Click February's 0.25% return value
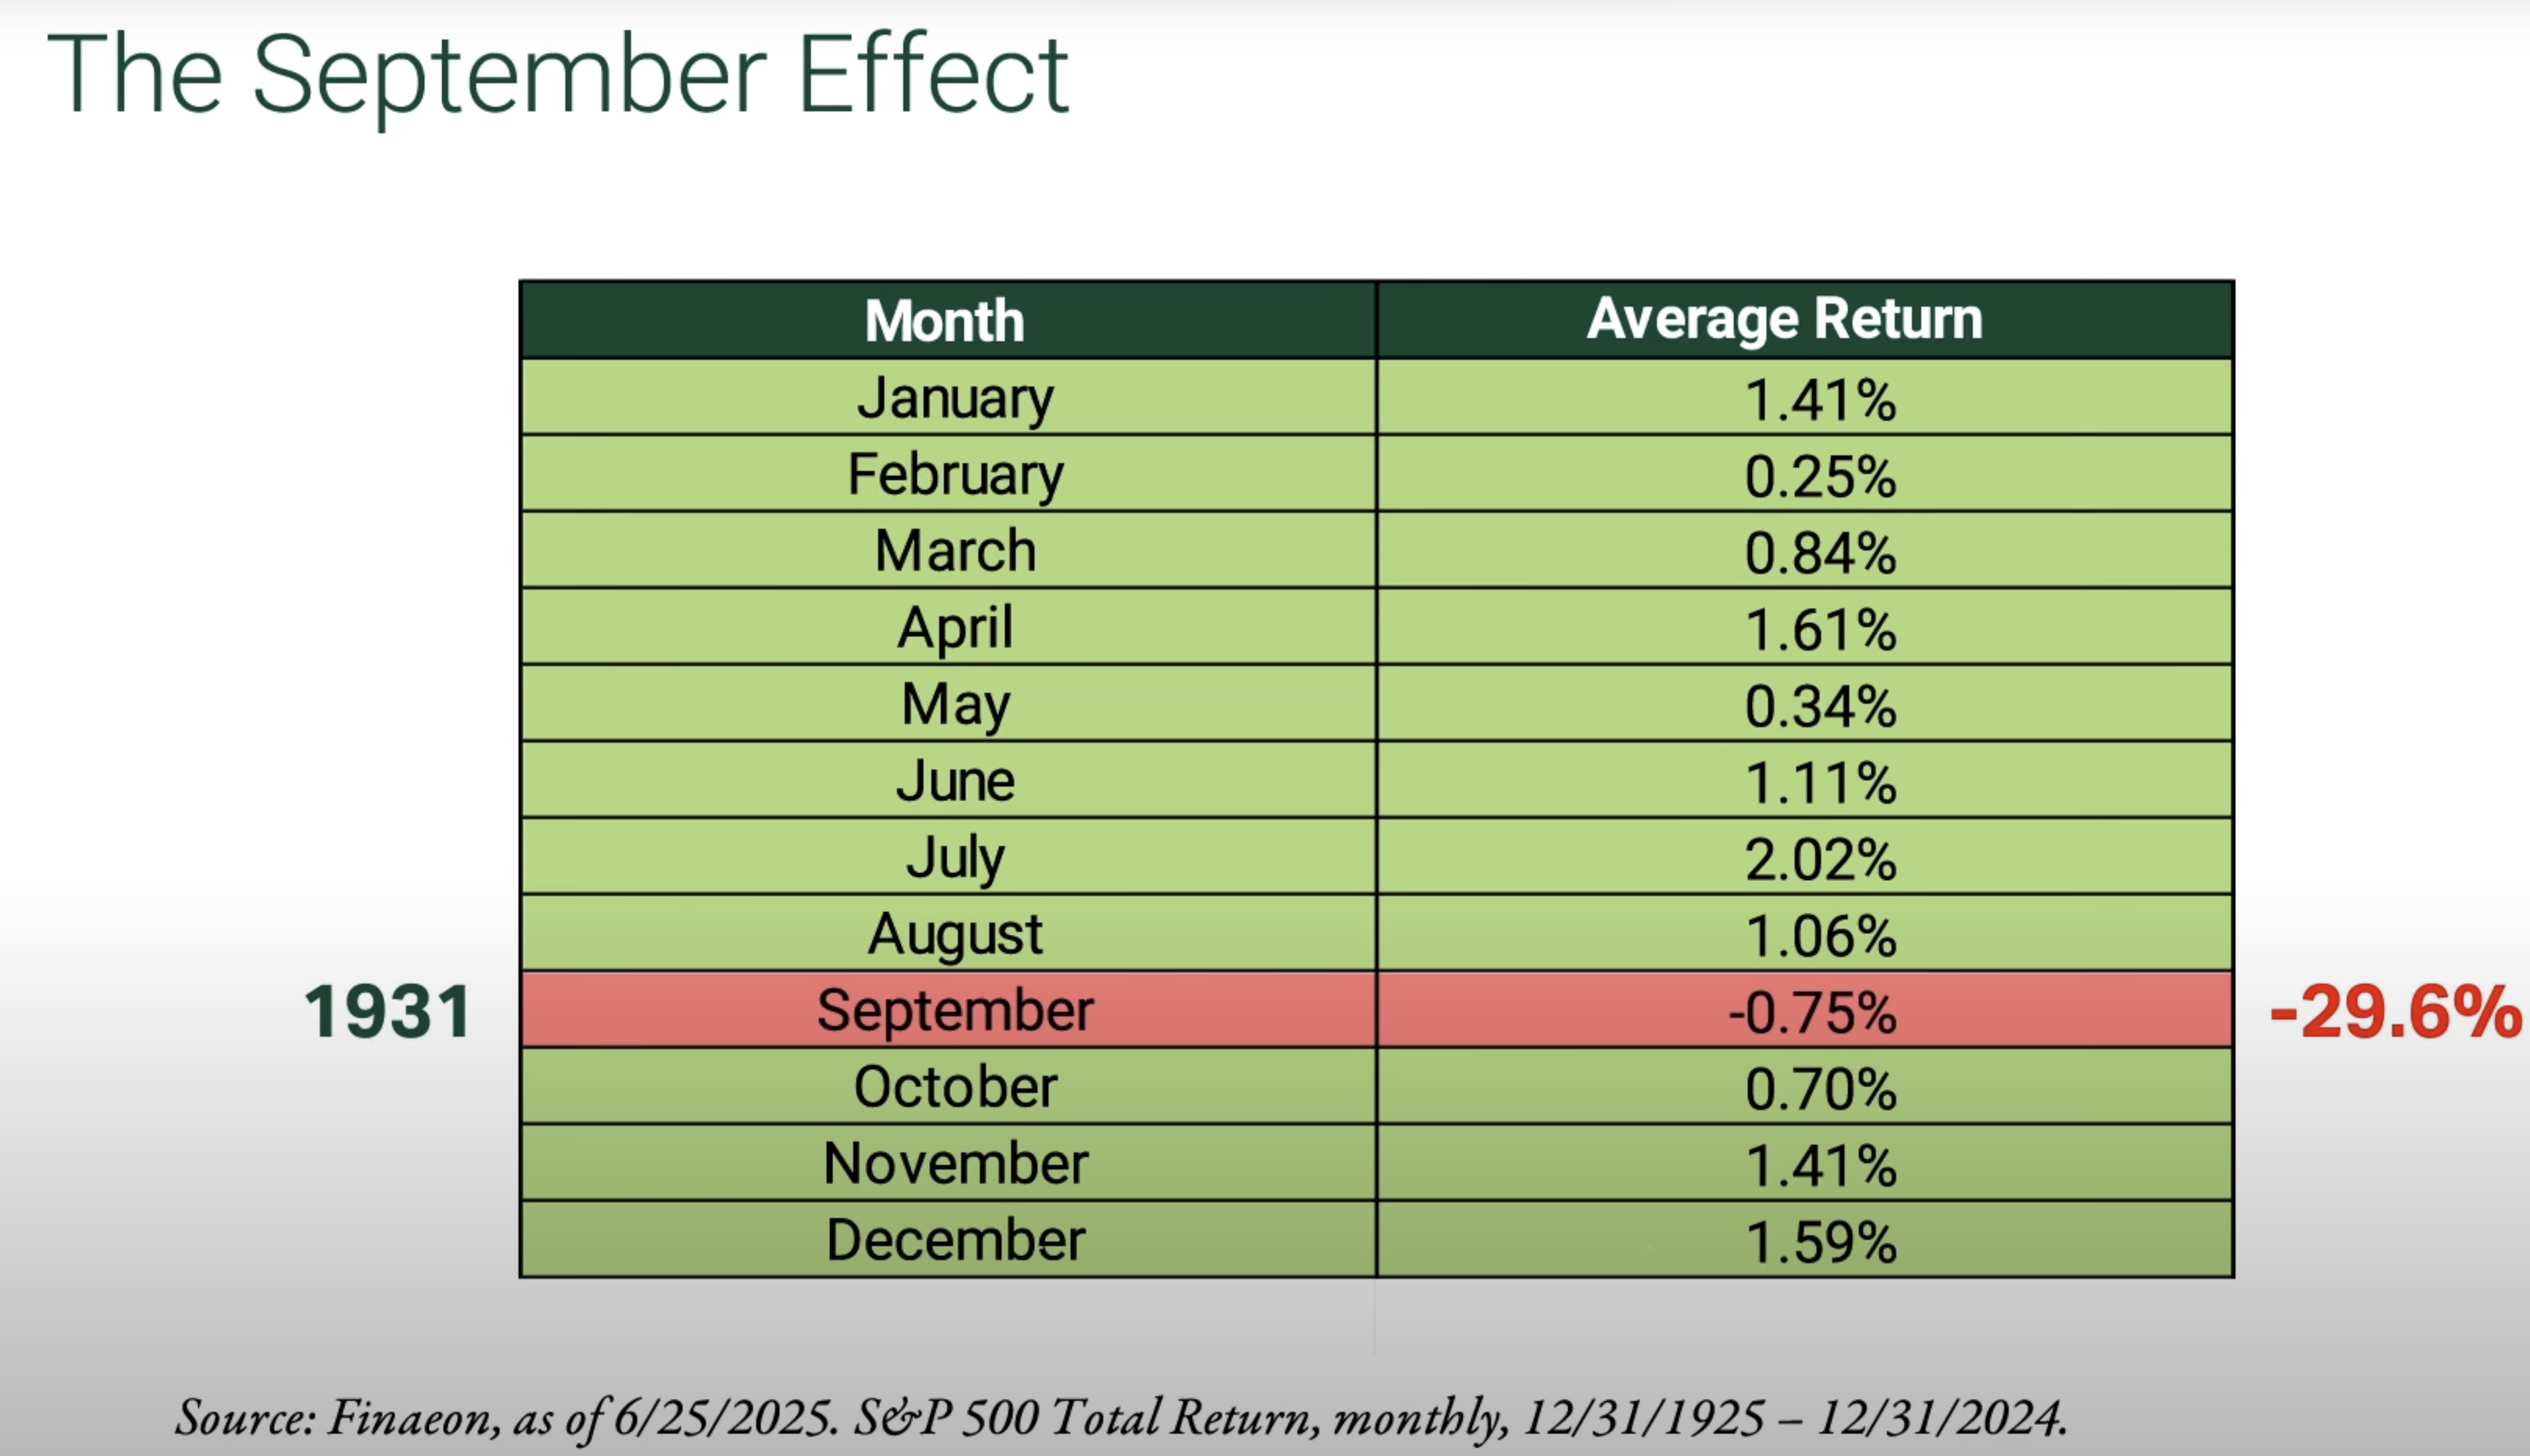2530x1456 pixels. click(1820, 476)
